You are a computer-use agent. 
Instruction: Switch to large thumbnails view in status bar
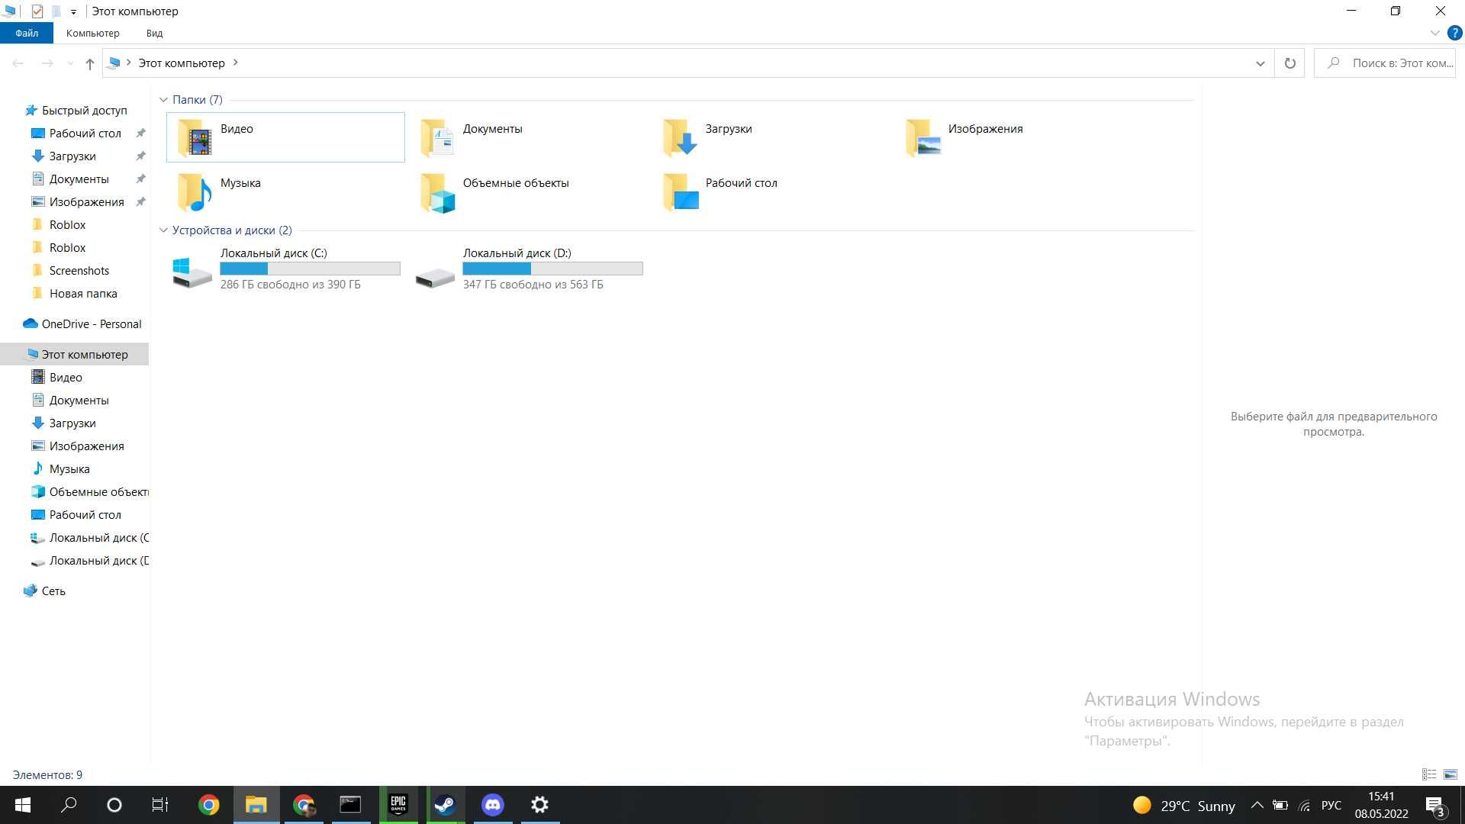pos(1451,774)
